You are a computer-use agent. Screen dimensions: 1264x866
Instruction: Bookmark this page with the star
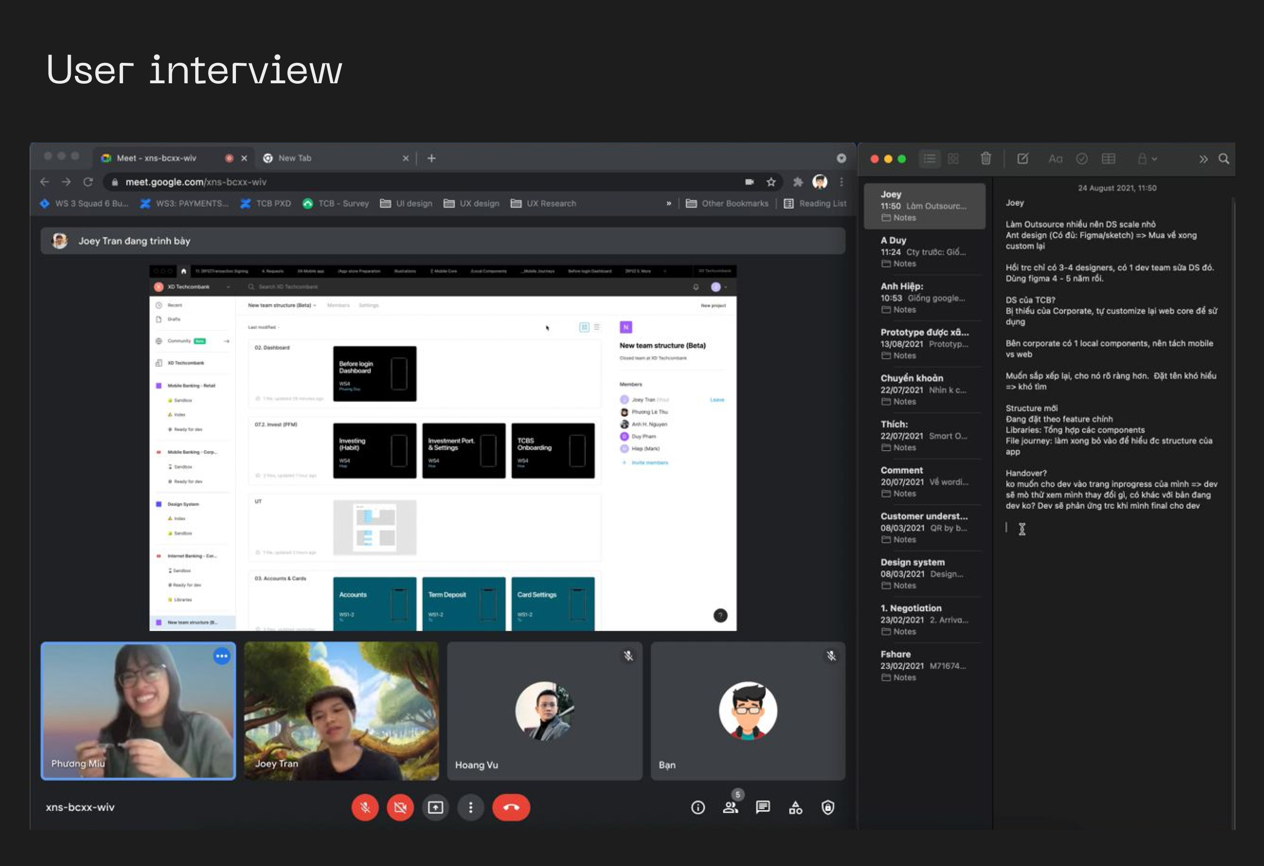771,182
